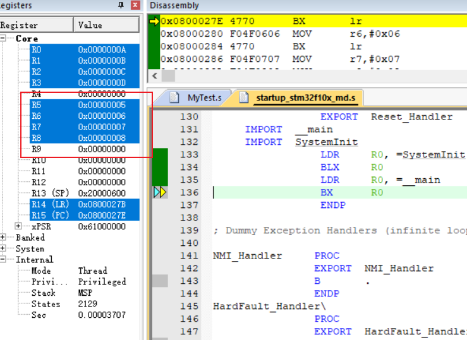Click the Register column header
The height and width of the screenshot is (340, 467).
point(36,25)
